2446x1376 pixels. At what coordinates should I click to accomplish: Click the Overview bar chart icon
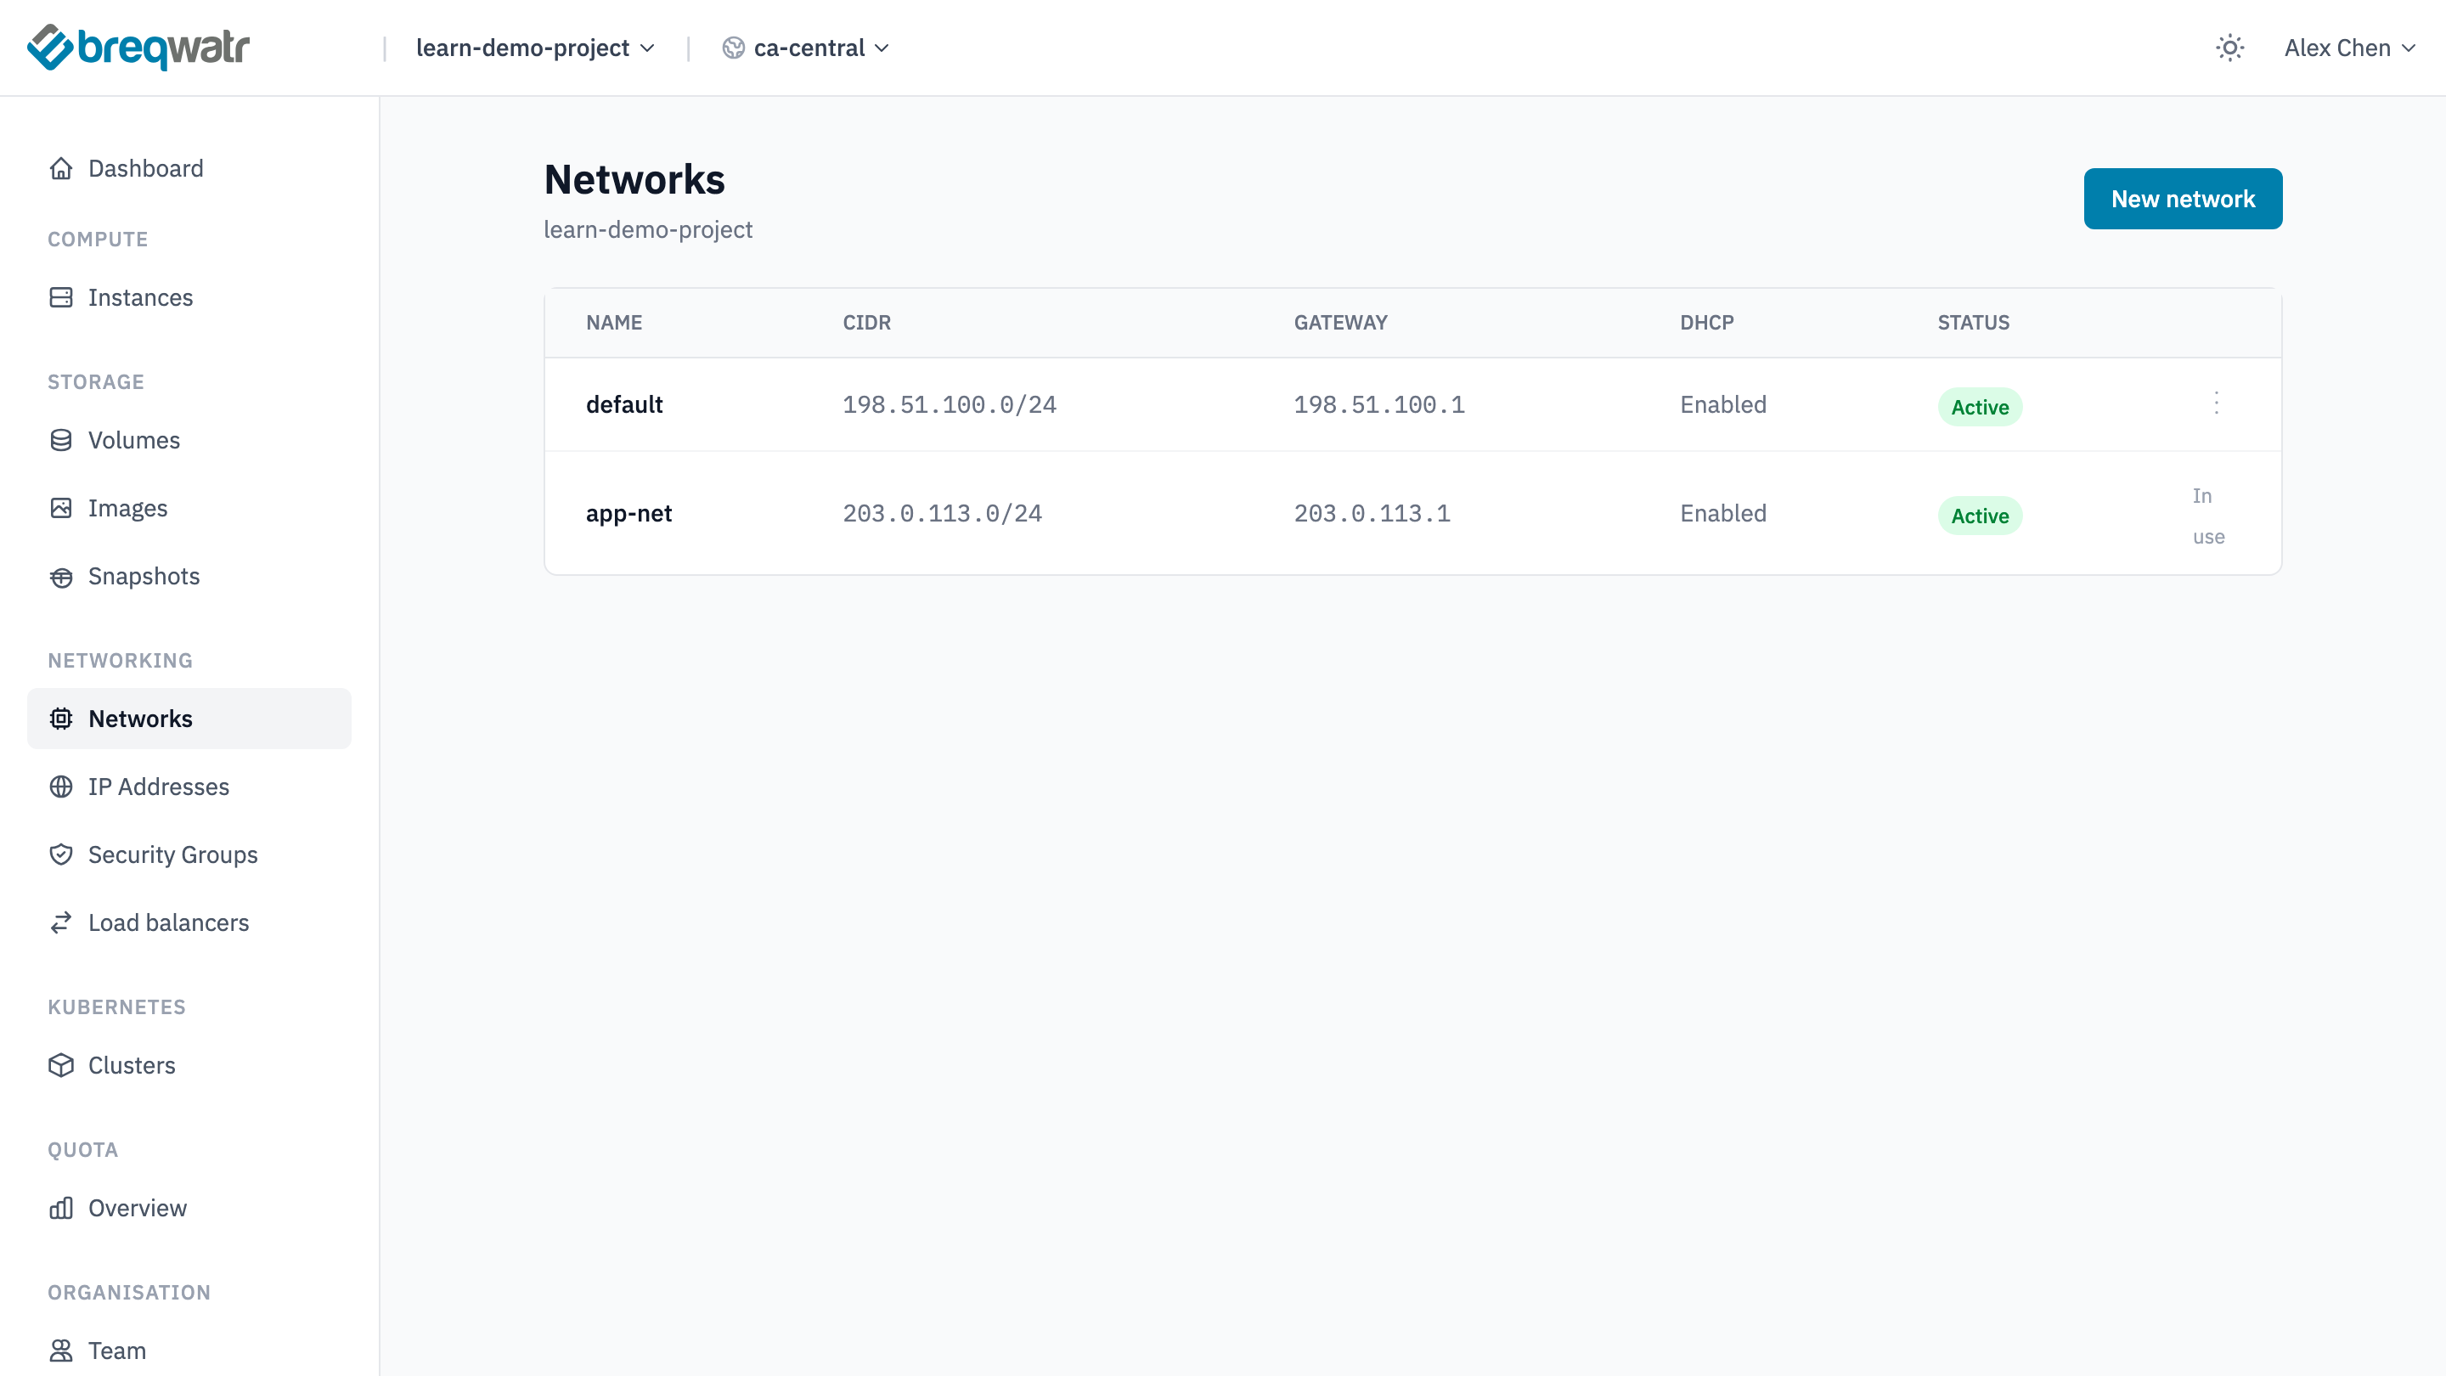pyautogui.click(x=61, y=1208)
